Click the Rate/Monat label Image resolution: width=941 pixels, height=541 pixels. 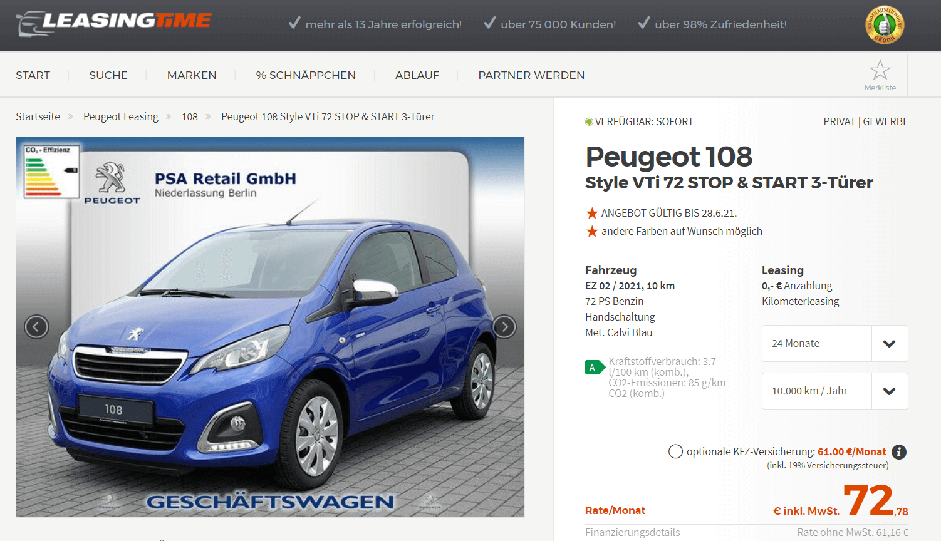pyautogui.click(x=615, y=510)
